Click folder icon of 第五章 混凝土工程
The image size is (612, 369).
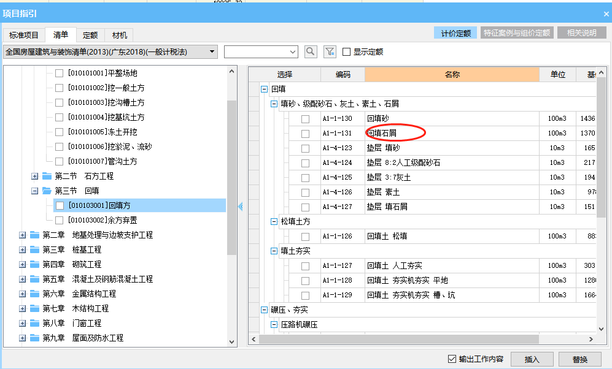click(x=35, y=279)
